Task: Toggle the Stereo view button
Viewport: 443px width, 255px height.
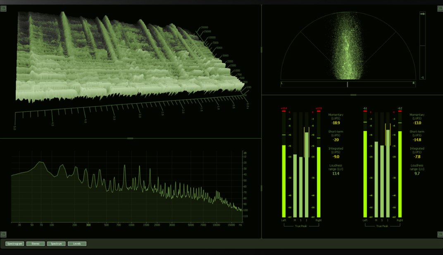Action: click(35, 244)
